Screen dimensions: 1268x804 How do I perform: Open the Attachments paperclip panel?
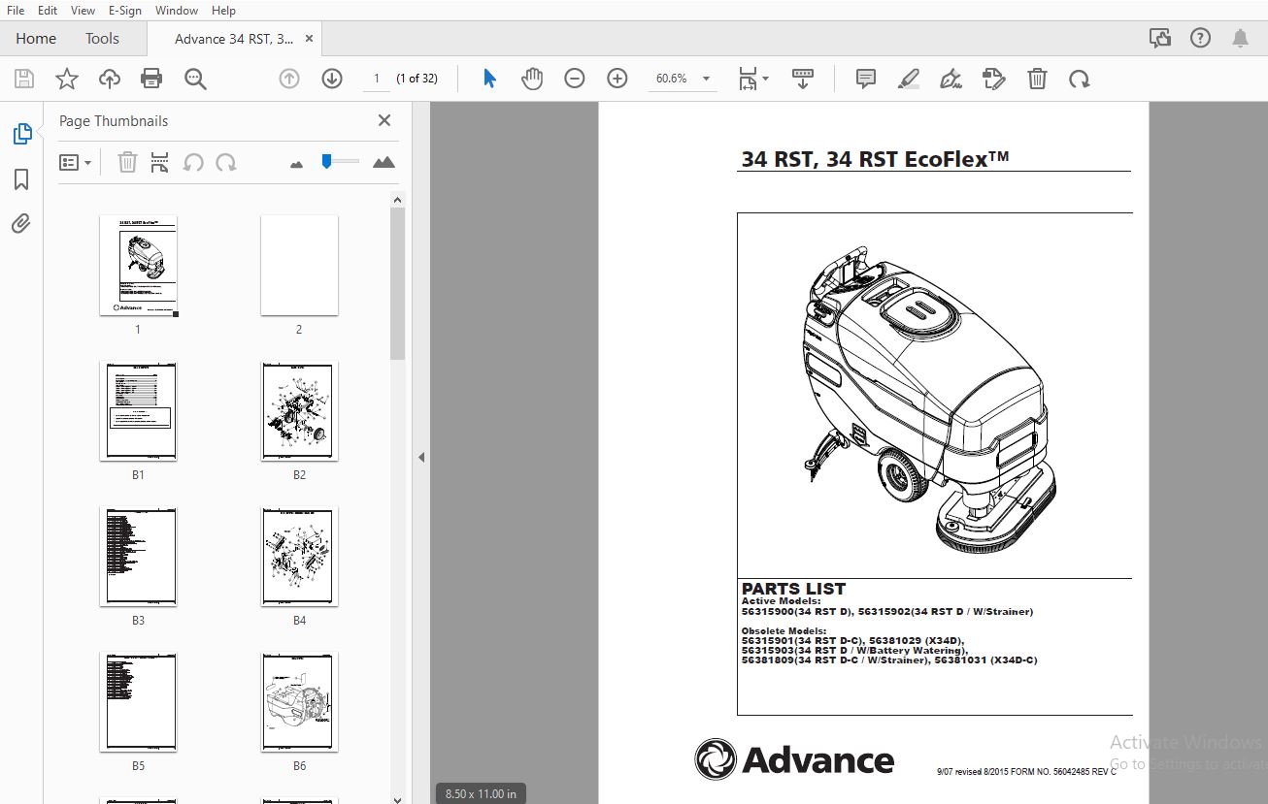21,224
